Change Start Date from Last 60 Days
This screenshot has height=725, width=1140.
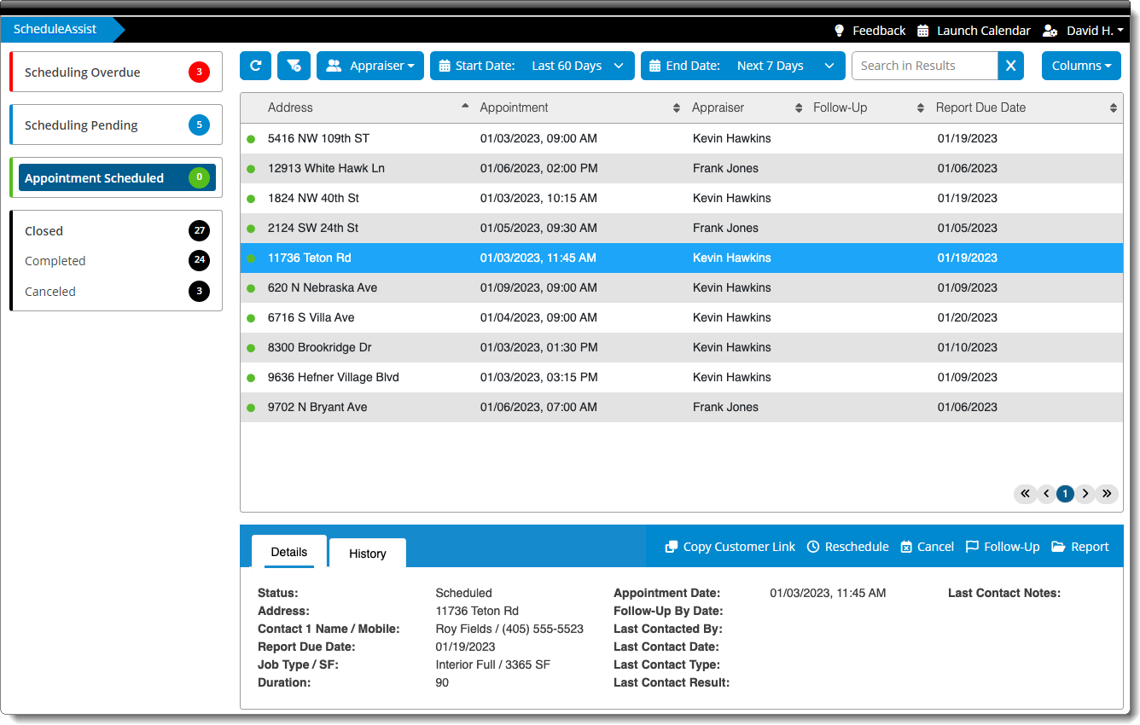point(532,66)
